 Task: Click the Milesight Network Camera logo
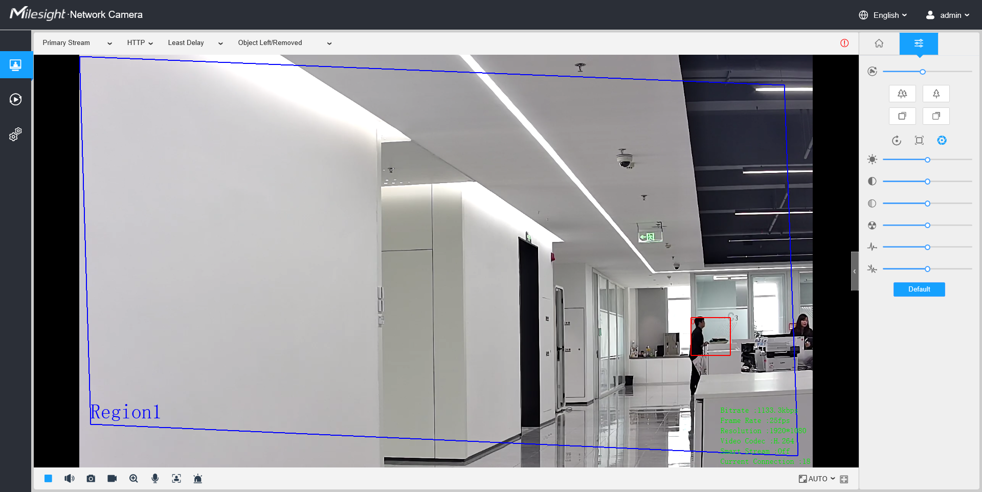pos(76,14)
